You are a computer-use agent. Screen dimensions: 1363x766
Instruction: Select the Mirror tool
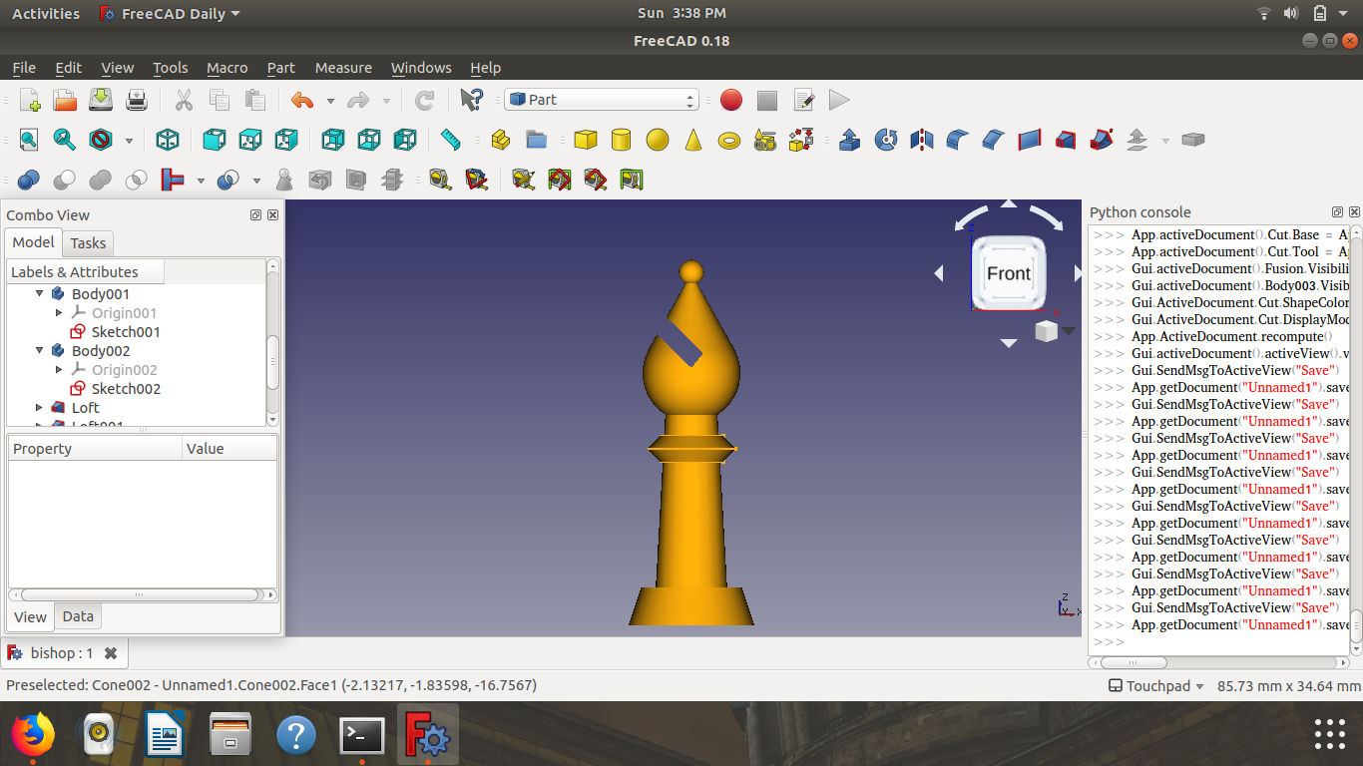tap(922, 140)
